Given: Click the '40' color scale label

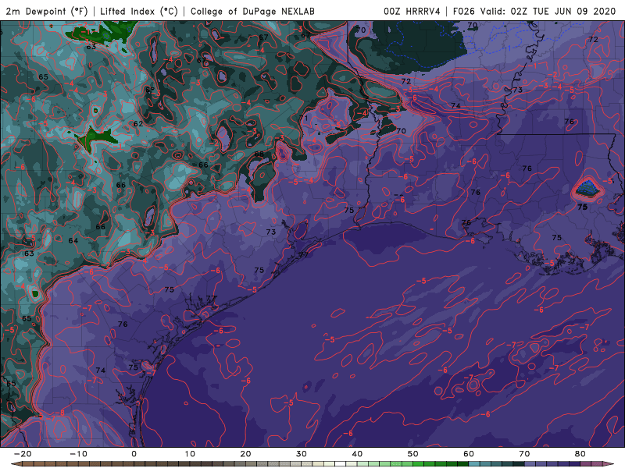Looking at the screenshot, I should click(357, 454).
